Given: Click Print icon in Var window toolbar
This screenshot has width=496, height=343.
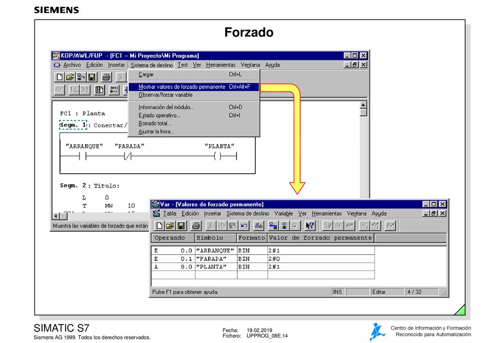Looking at the screenshot, I should point(196,225).
